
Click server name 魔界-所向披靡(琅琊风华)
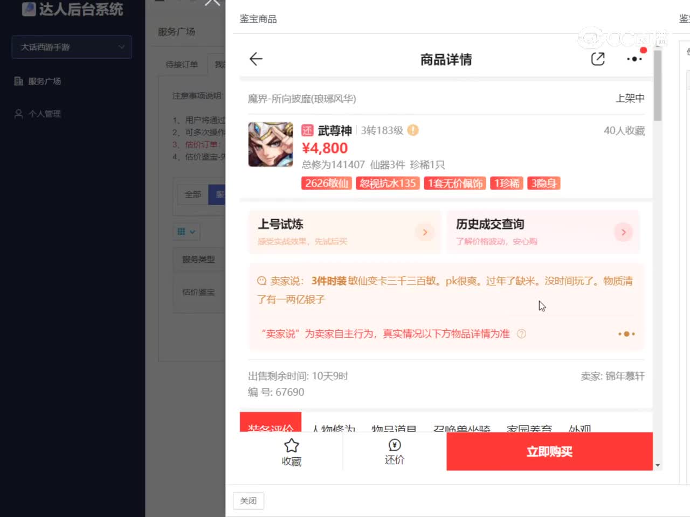[302, 99]
